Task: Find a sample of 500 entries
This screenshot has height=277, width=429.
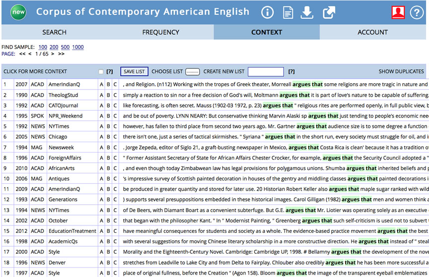Action: pos(65,47)
